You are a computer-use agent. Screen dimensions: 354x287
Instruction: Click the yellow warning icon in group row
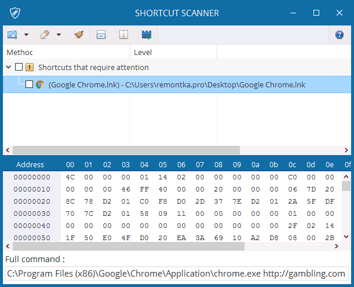[x=30, y=67]
